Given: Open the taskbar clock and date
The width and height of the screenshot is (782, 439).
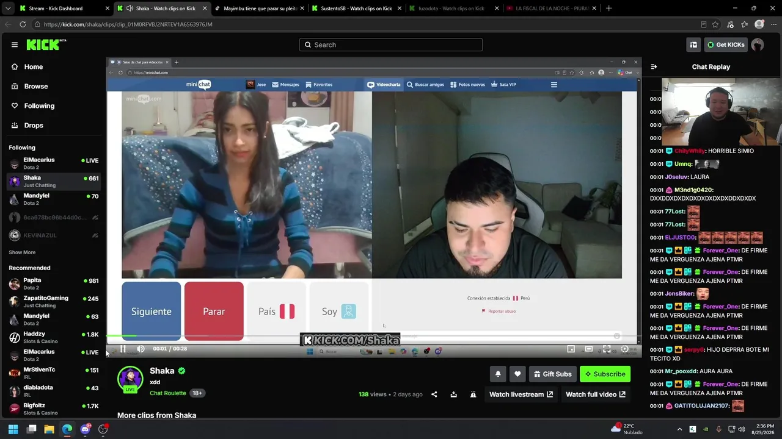Looking at the screenshot, I should (x=762, y=429).
